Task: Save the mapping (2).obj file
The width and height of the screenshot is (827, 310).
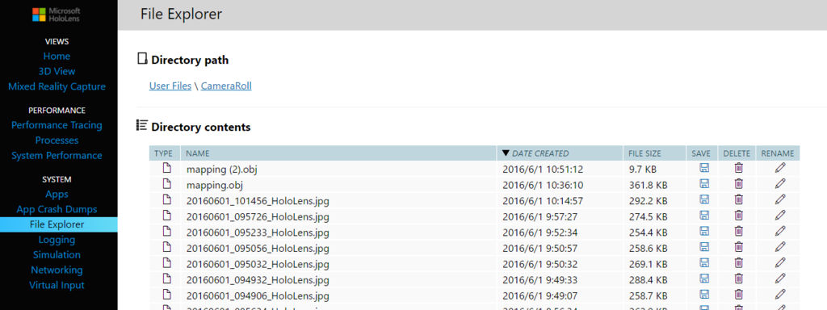Action: [x=703, y=168]
